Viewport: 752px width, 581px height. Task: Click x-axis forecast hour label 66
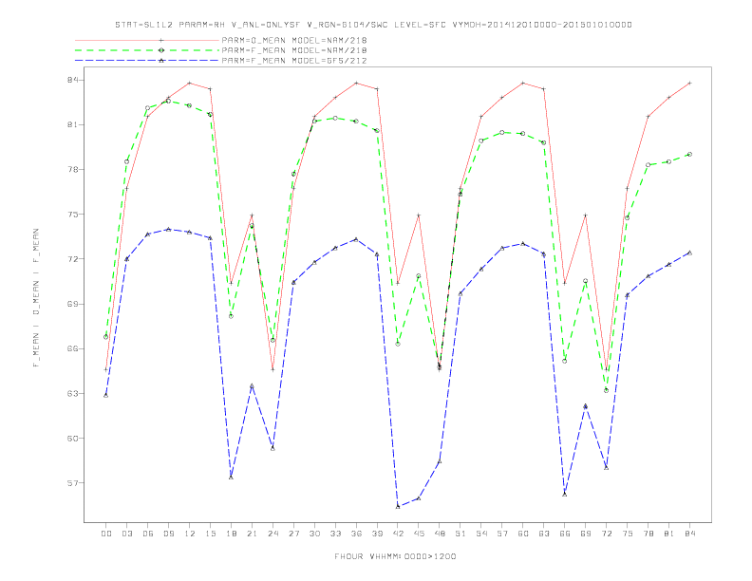[565, 534]
